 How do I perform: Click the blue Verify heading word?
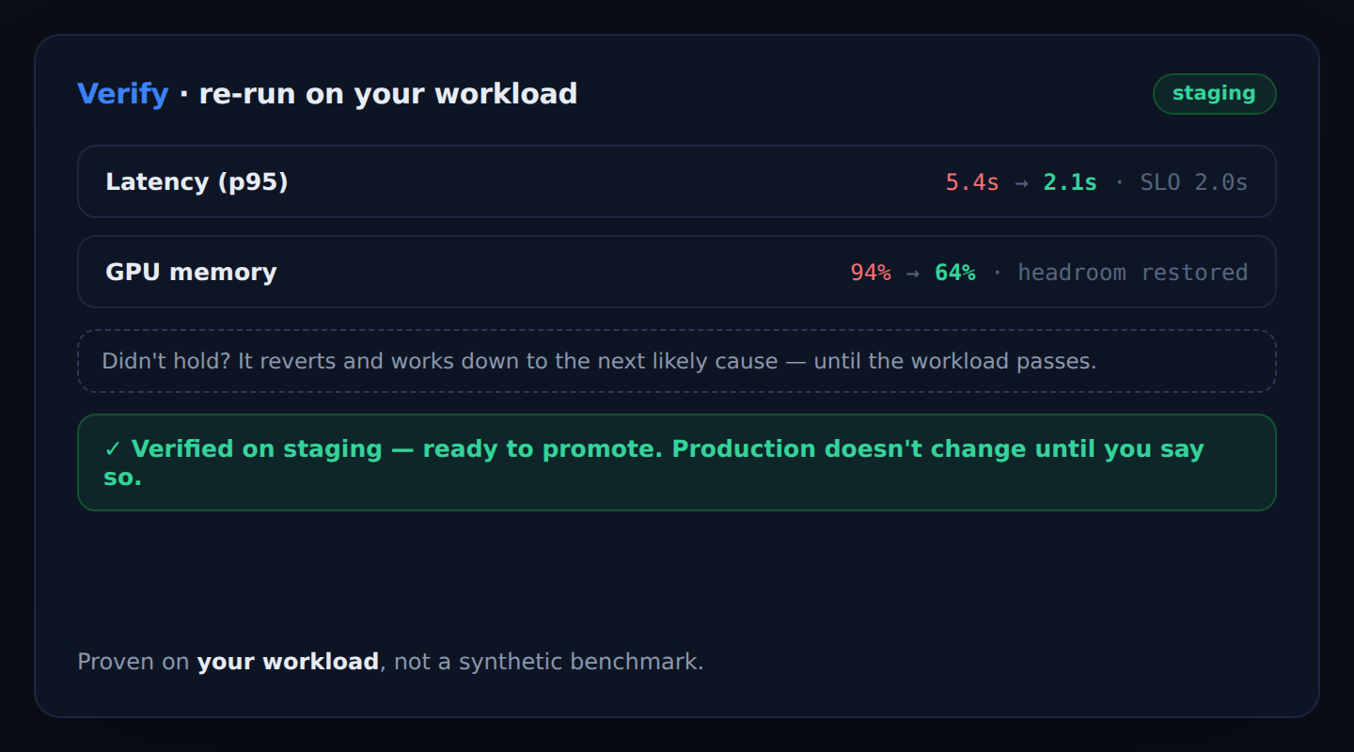click(123, 94)
